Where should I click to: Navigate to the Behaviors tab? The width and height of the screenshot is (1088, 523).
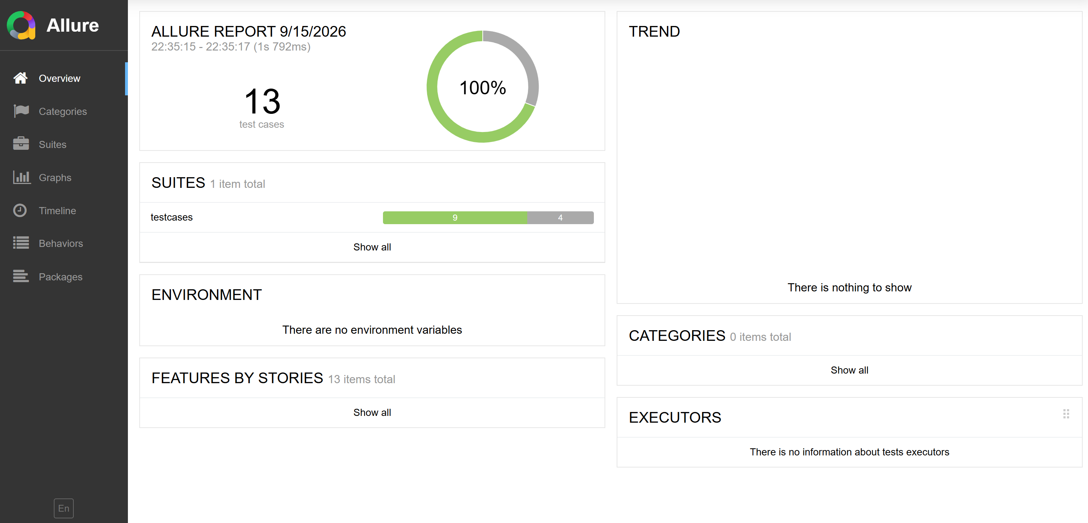[x=64, y=243]
